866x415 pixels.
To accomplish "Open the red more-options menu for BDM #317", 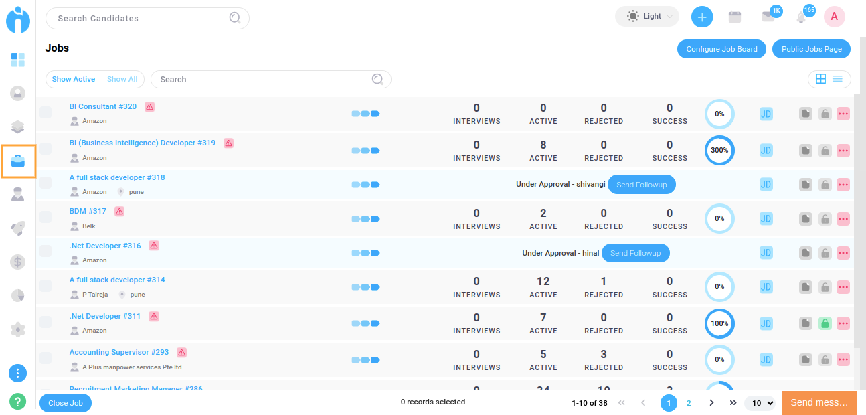I will click(x=843, y=218).
